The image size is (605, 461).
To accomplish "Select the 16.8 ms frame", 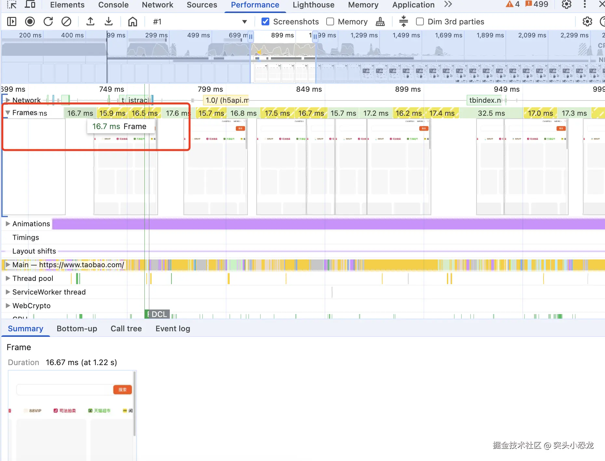I will (x=244, y=113).
